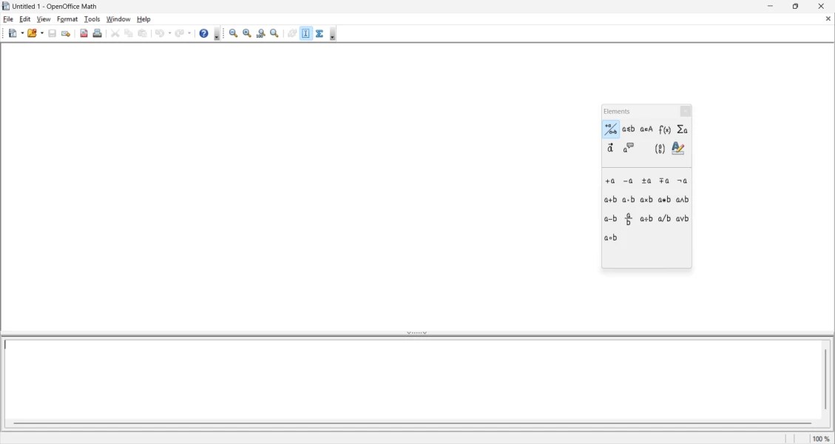Expand the New document dropdown arrow
Screen dimensions: 835x444
[x=24, y=33]
